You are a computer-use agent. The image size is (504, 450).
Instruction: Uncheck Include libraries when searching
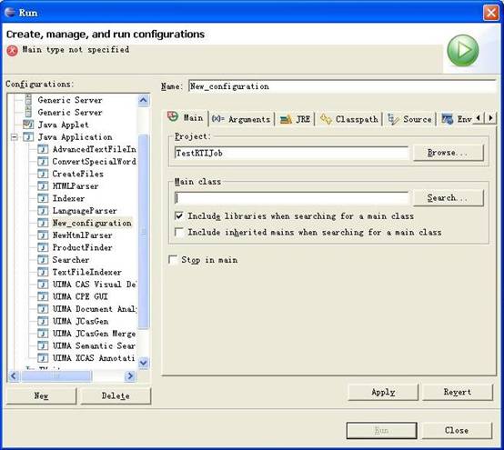click(x=179, y=215)
